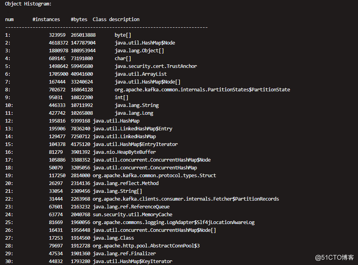Click the Class description header text

click(116, 20)
